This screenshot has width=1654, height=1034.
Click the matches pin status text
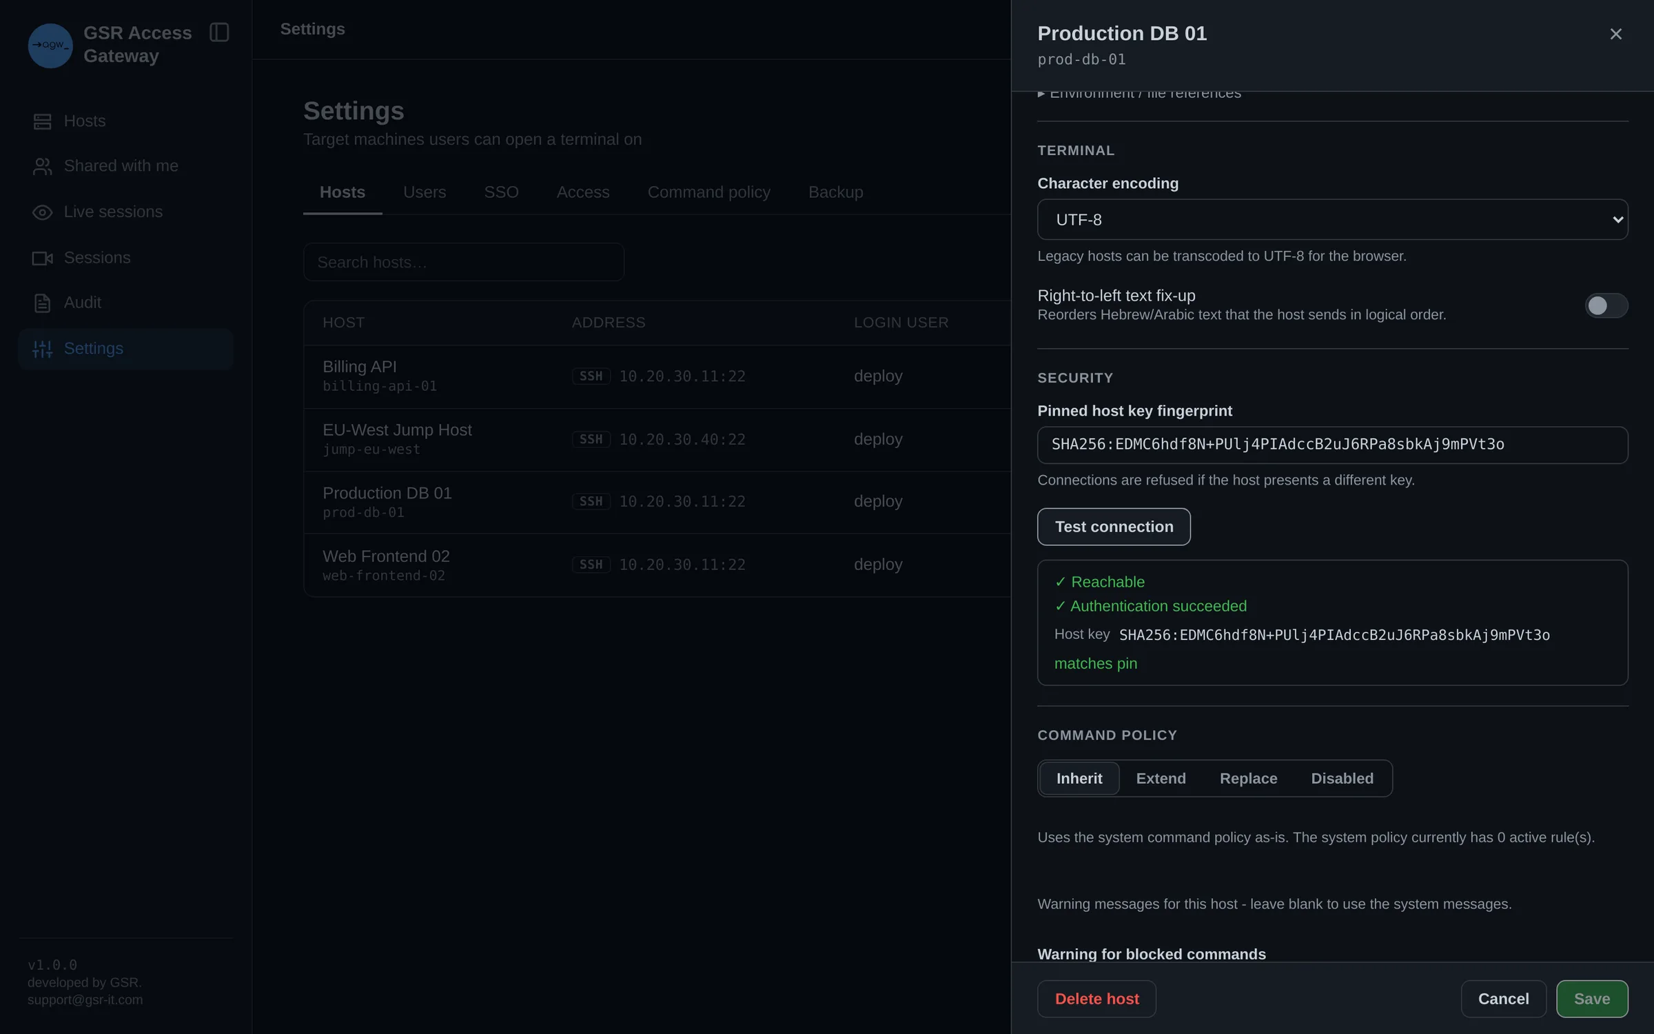click(x=1095, y=663)
